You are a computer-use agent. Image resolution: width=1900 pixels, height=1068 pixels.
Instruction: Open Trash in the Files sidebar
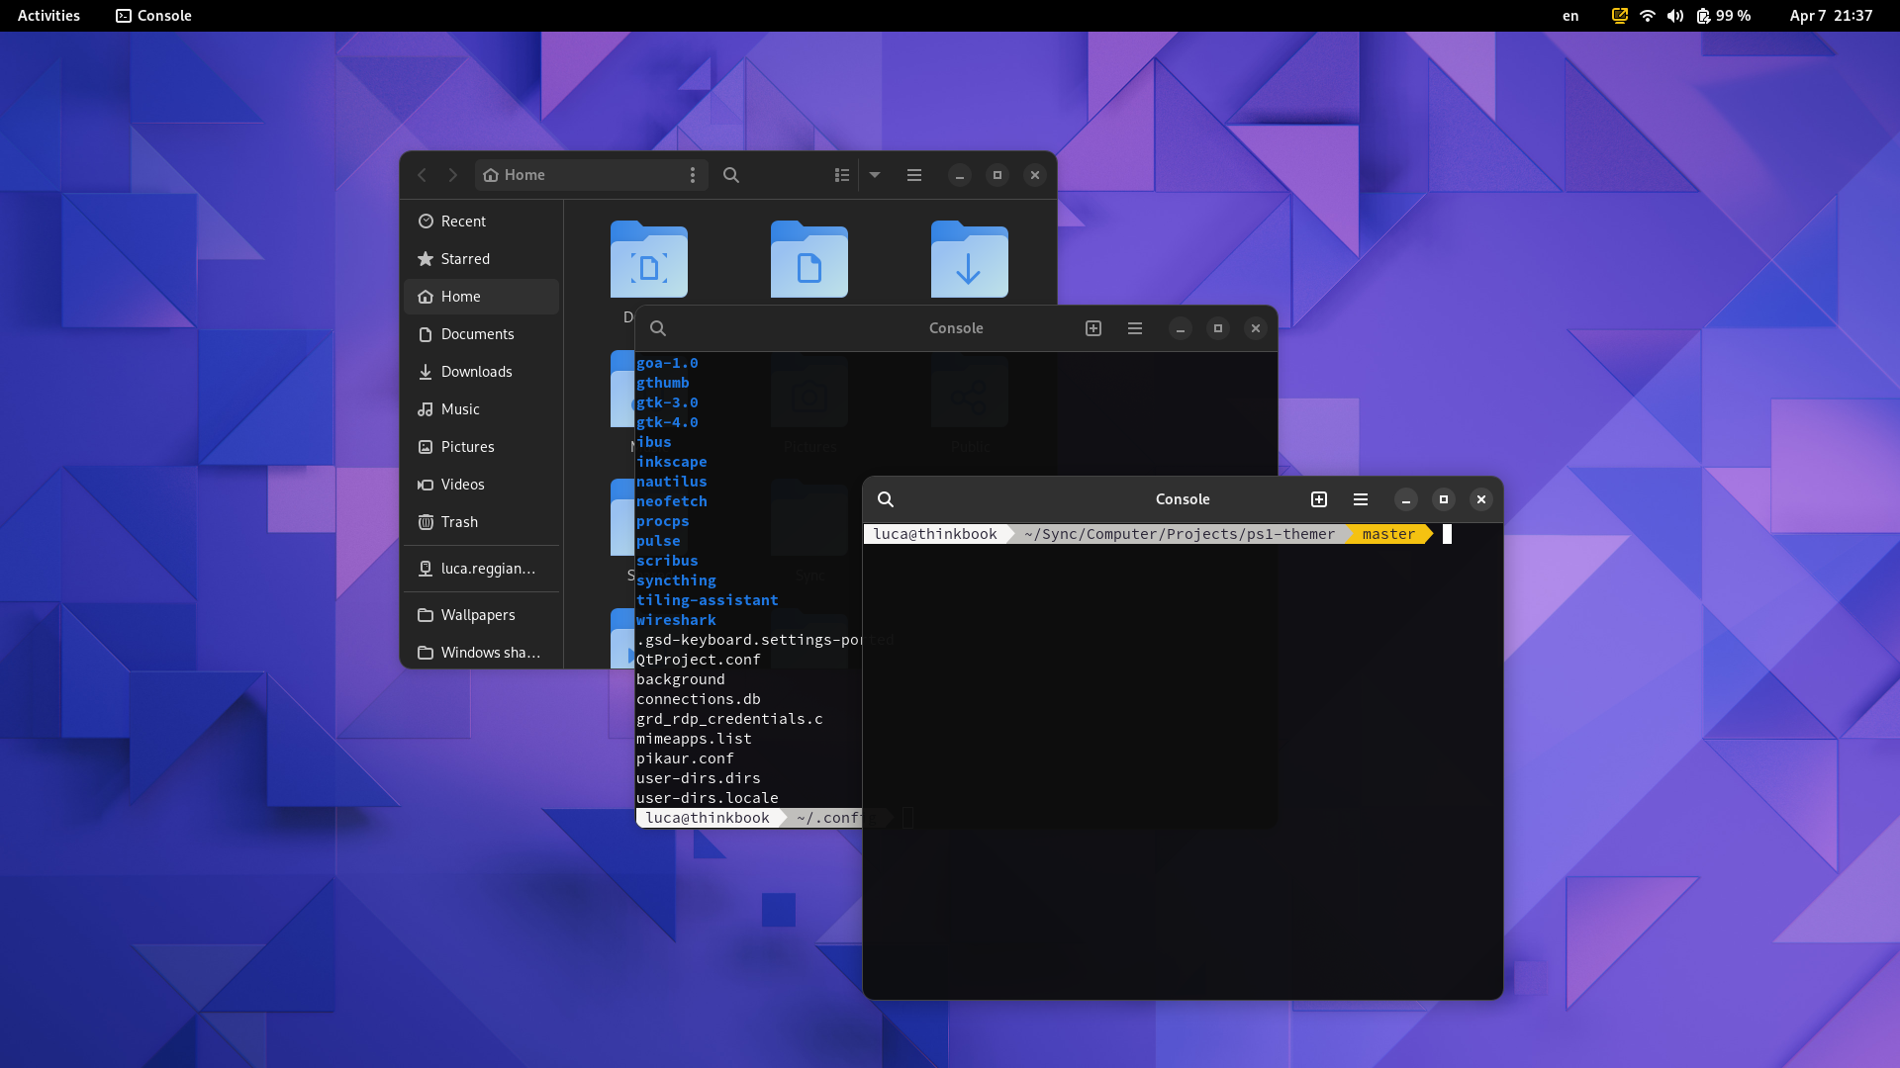459,522
